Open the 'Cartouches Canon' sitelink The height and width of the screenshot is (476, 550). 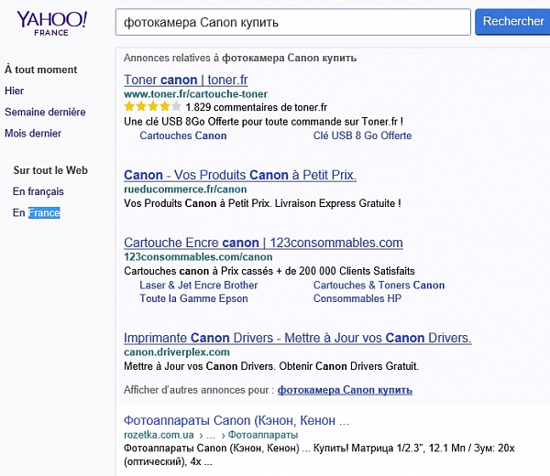pyautogui.click(x=182, y=135)
